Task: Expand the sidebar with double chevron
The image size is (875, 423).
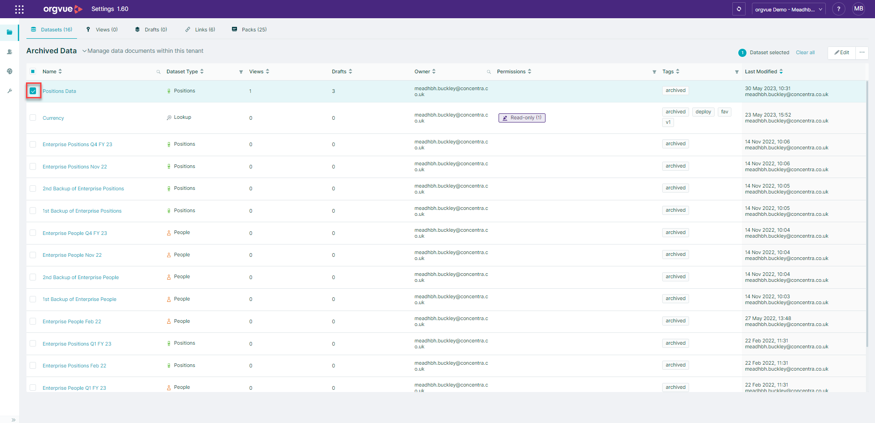Action: (x=13, y=420)
